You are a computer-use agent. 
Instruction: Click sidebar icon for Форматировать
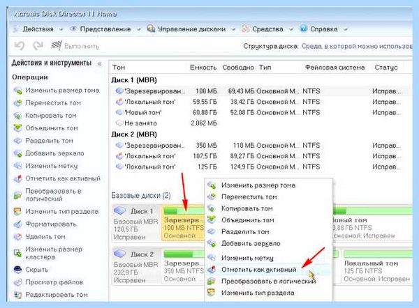click(x=17, y=224)
